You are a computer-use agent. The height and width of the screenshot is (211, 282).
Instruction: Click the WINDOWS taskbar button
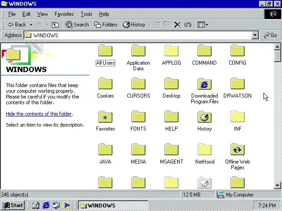pos(113,205)
